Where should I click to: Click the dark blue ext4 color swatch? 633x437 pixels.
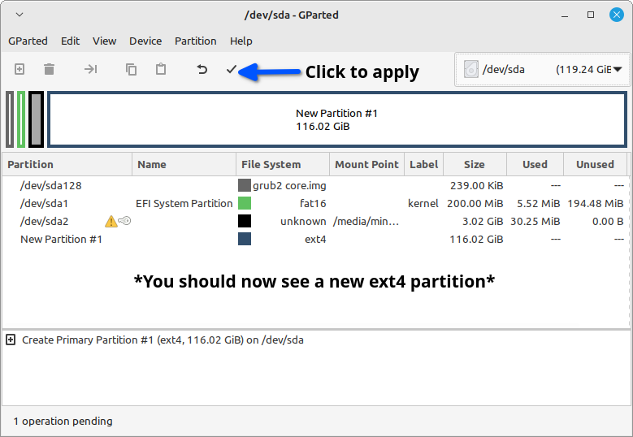point(245,239)
